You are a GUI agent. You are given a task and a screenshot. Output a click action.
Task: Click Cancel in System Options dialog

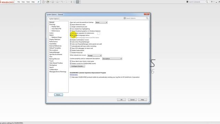[x=132, y=100]
